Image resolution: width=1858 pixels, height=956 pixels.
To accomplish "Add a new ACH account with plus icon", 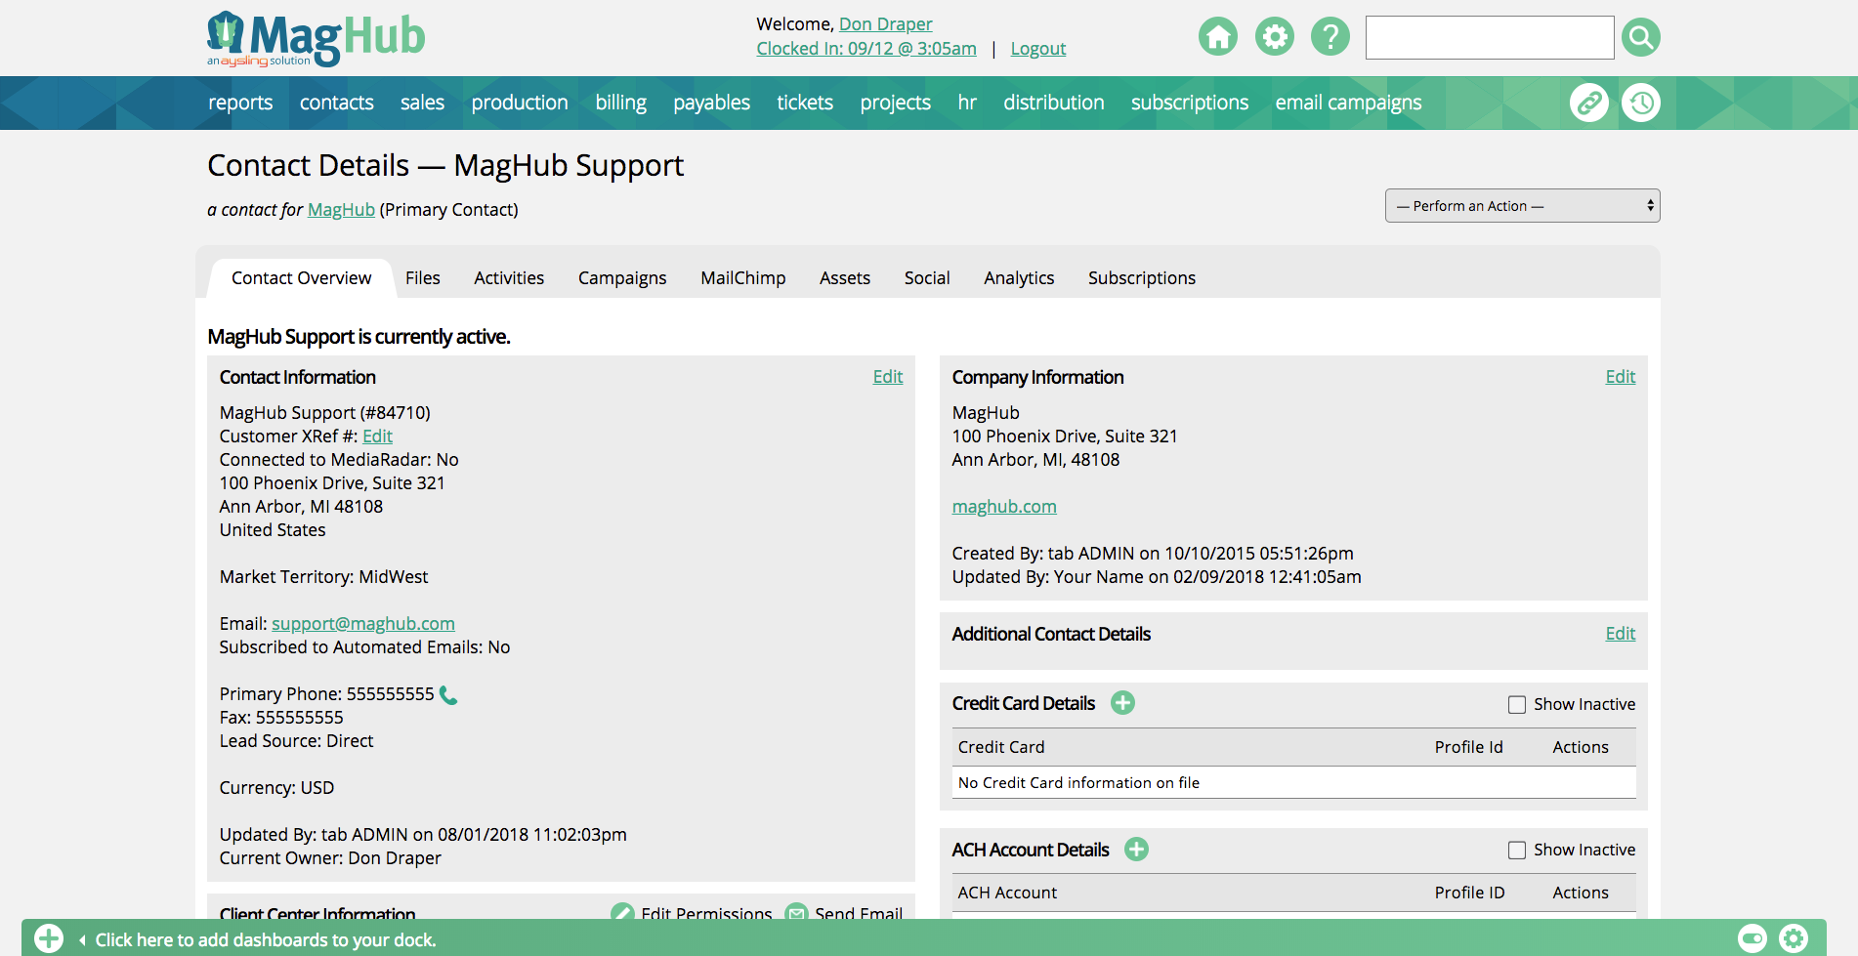I will [1136, 850].
